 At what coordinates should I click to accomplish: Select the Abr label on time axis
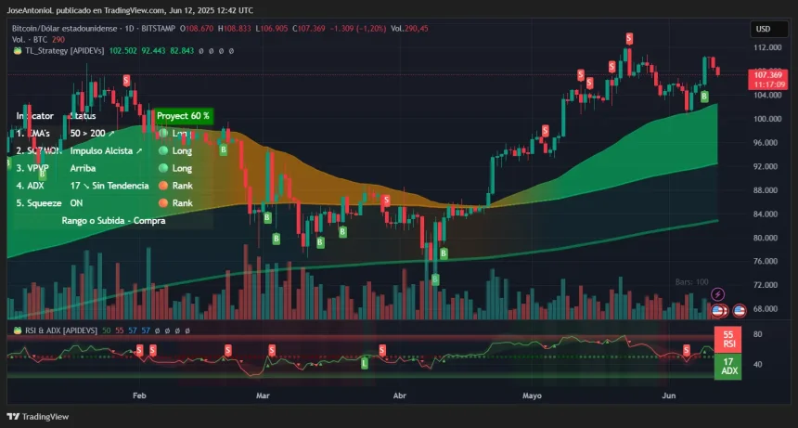click(x=401, y=396)
